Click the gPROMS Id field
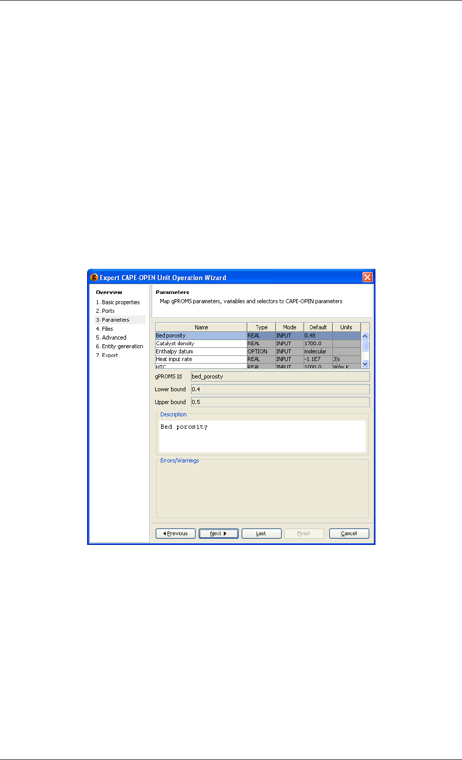This screenshot has width=462, height=760. [x=280, y=376]
